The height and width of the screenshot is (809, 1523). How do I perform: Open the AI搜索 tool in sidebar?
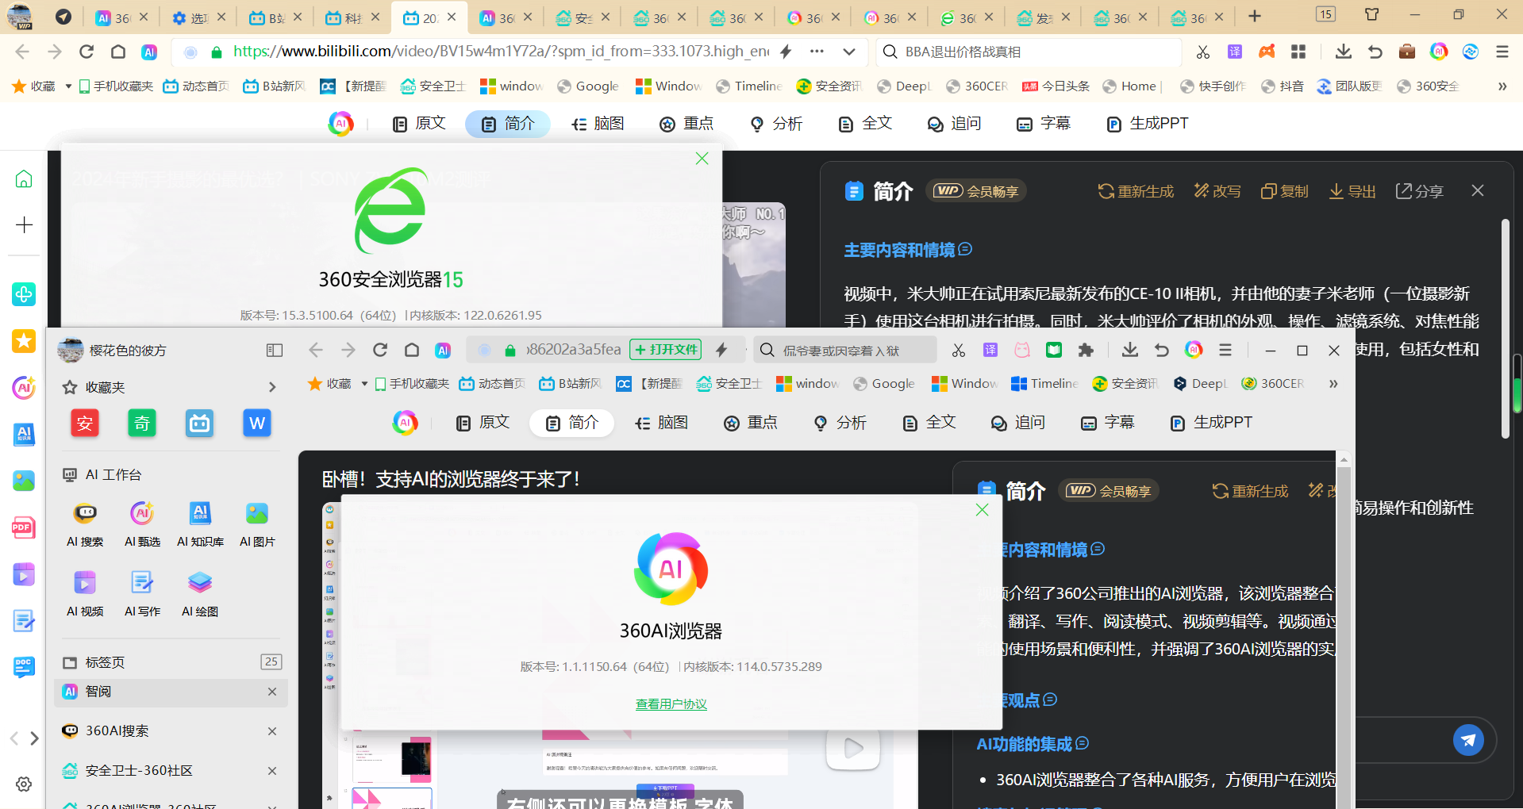[85, 523]
